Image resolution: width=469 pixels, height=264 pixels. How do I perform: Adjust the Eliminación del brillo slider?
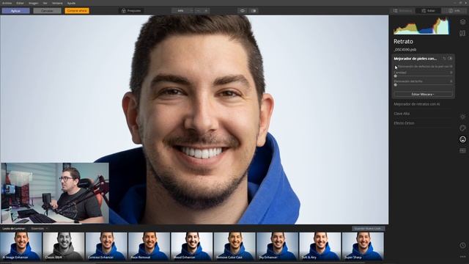tap(423, 85)
